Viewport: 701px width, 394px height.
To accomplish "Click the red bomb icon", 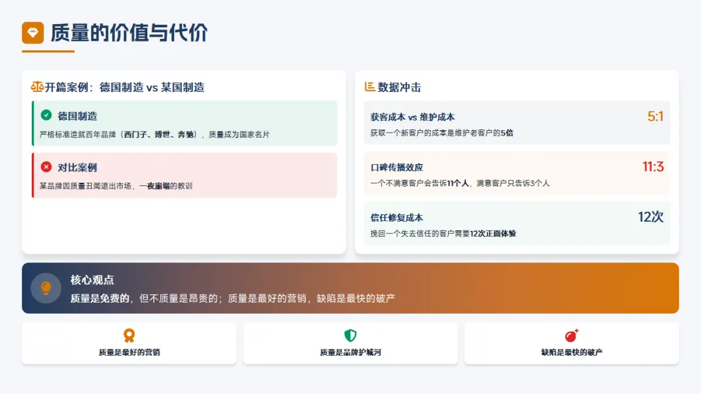I will click(x=571, y=336).
